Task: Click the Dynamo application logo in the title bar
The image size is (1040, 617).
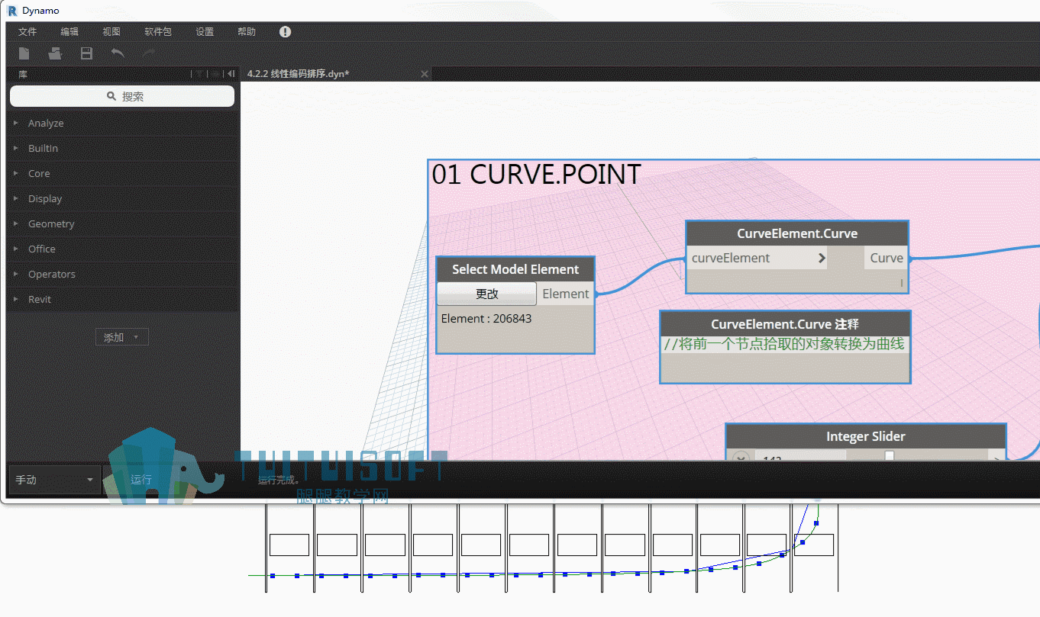Action: pyautogui.click(x=11, y=11)
